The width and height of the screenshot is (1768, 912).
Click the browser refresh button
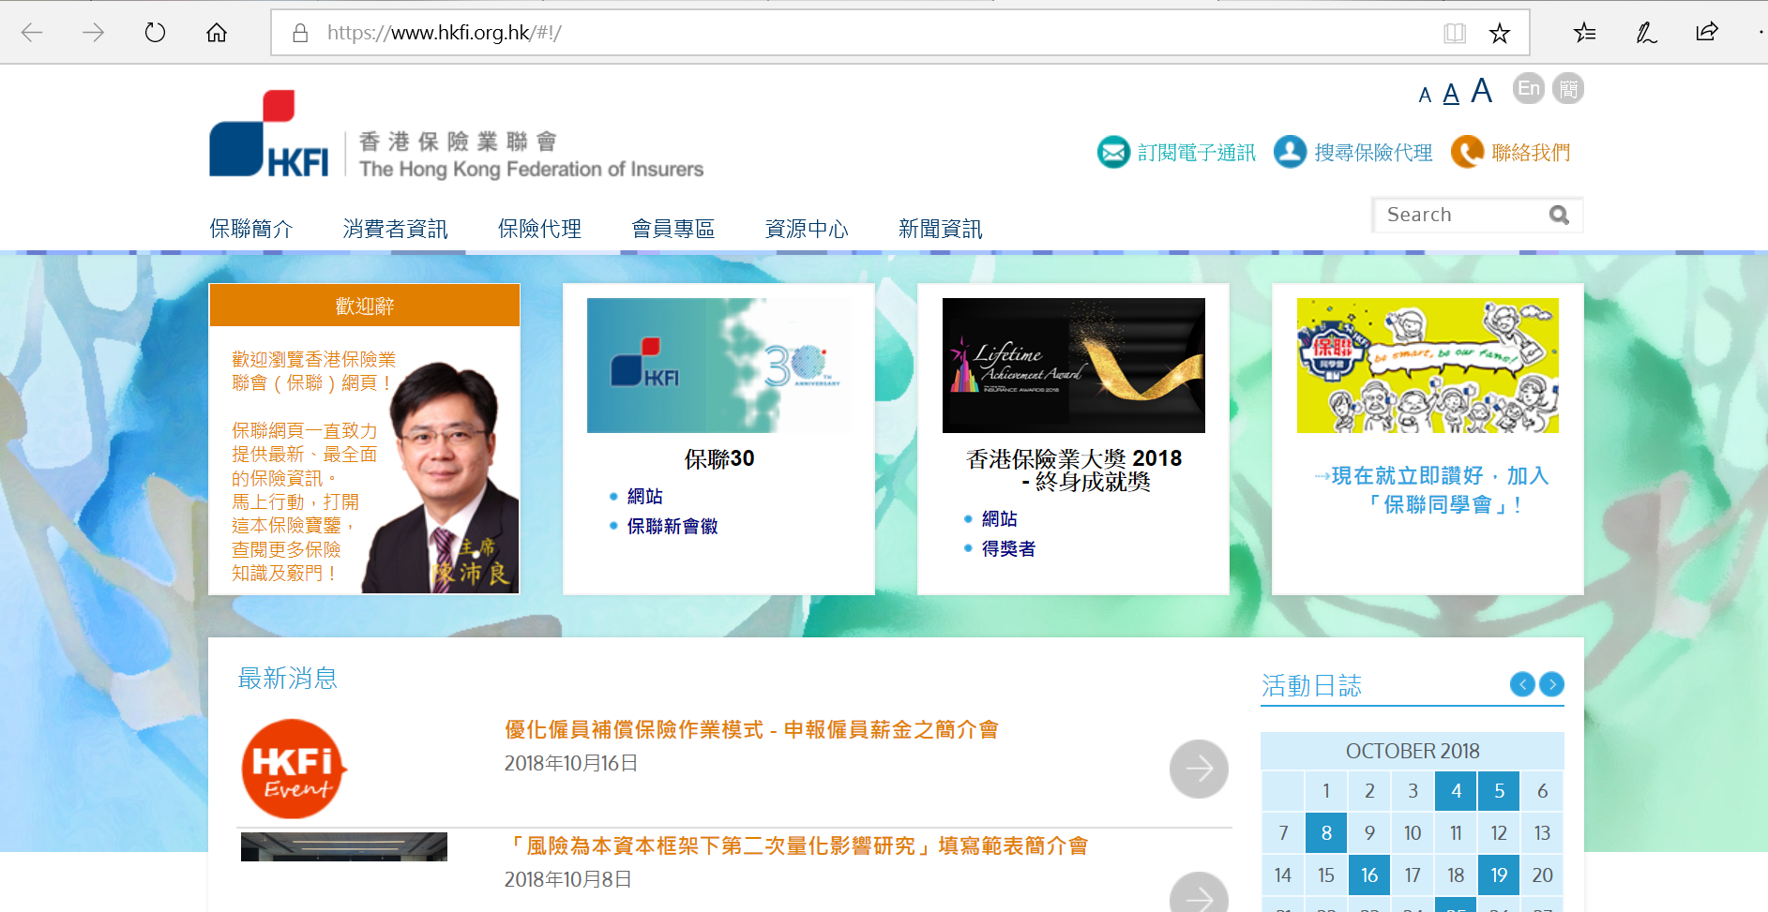pyautogui.click(x=155, y=33)
